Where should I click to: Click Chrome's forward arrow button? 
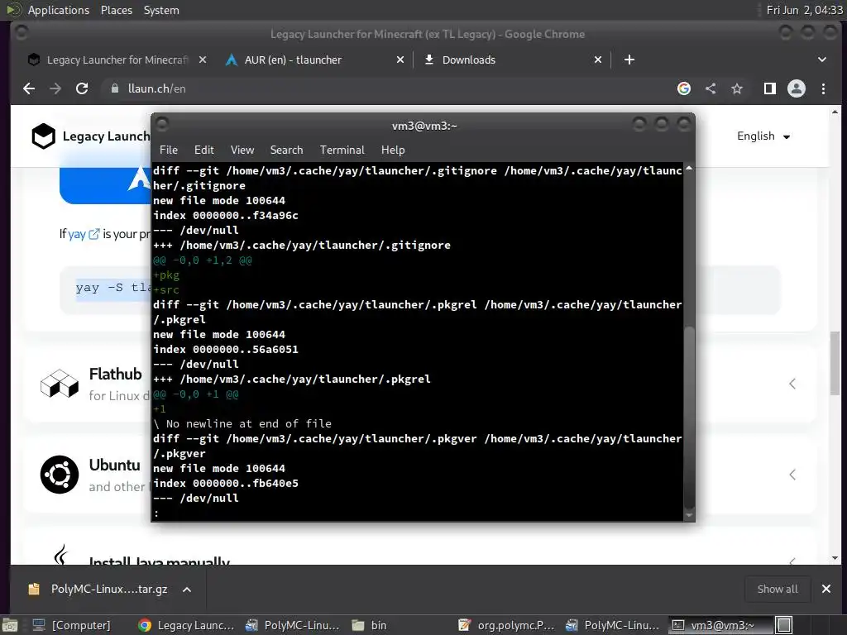point(55,88)
